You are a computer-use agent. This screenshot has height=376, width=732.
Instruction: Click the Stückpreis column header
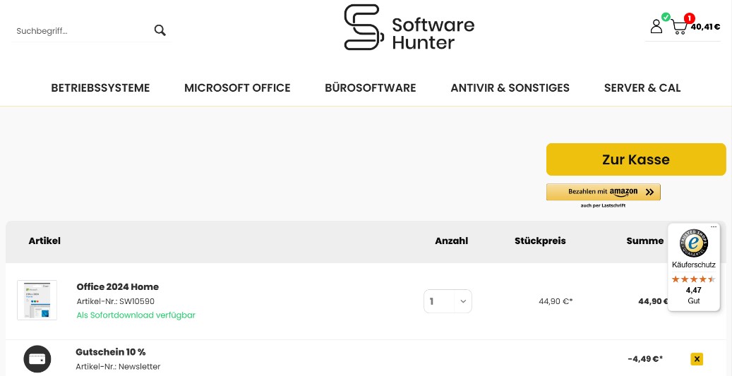click(540, 241)
